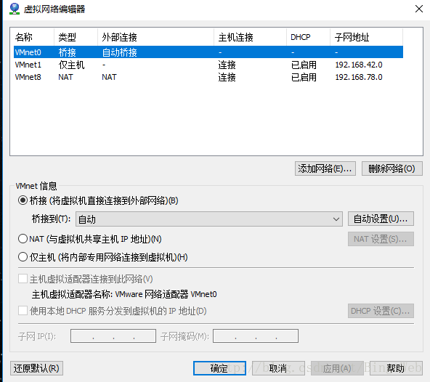The width and height of the screenshot is (430, 382).
Task: Confirm with the 确定 button
Action: tap(219, 368)
